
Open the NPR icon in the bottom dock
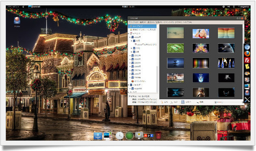coord(148,135)
